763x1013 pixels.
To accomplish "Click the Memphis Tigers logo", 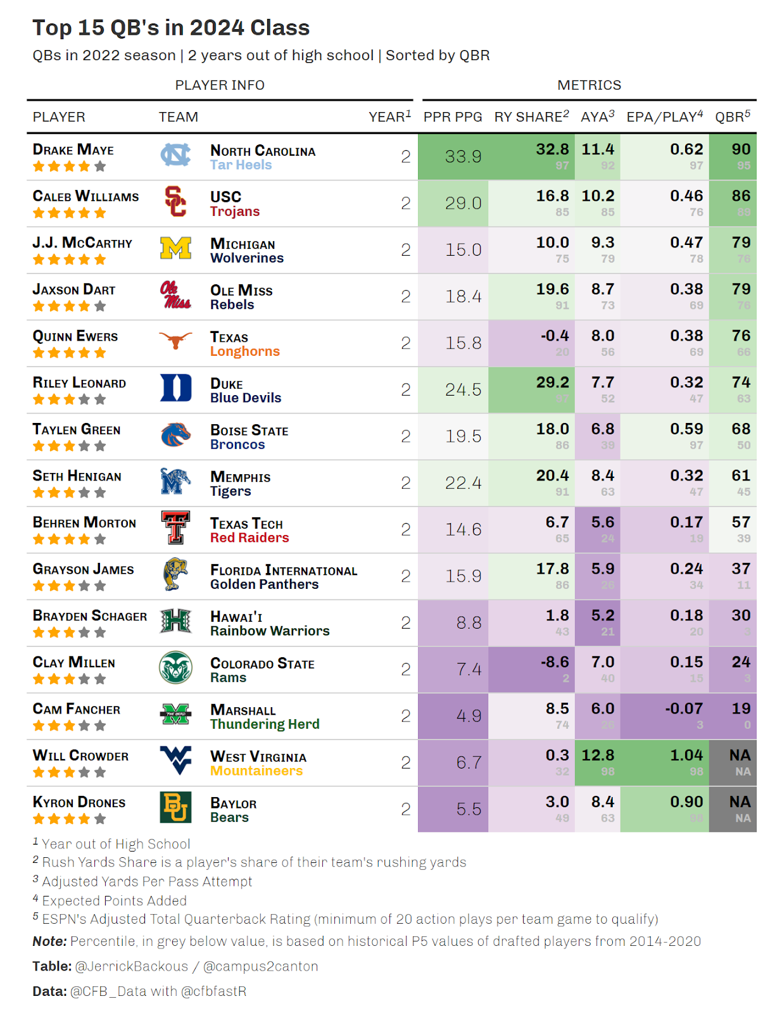I will tap(175, 482).
